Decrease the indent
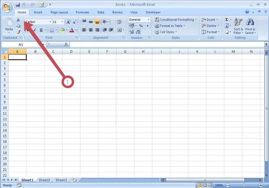Image resolution: width=269 pixels, height=188 pixels. pos(105,30)
